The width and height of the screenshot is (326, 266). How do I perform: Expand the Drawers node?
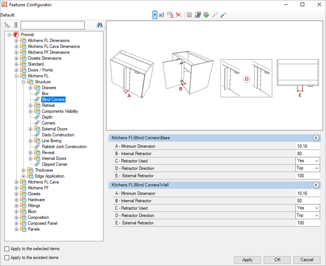(30, 88)
